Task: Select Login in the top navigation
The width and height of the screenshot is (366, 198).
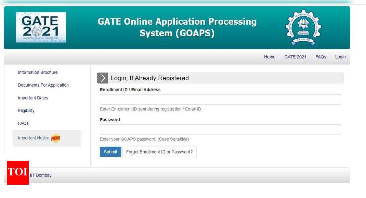Action: [340, 57]
